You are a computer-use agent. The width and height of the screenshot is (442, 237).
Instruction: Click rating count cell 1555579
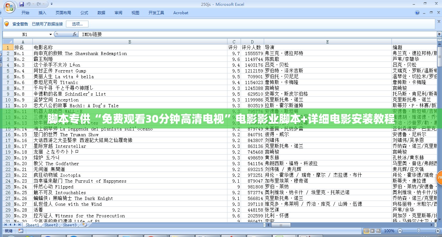(253, 53)
